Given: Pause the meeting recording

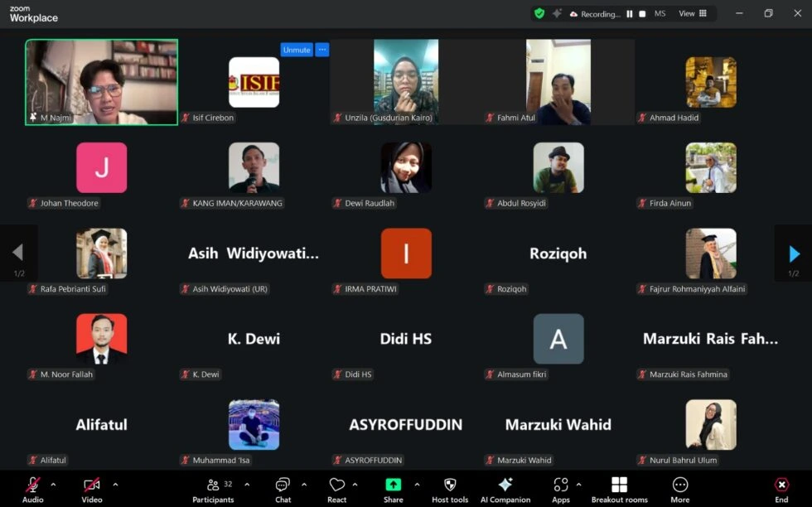Looking at the screenshot, I should pyautogui.click(x=630, y=14).
